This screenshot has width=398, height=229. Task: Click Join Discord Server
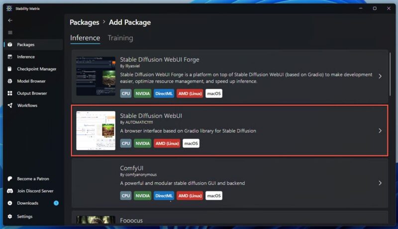(33, 191)
